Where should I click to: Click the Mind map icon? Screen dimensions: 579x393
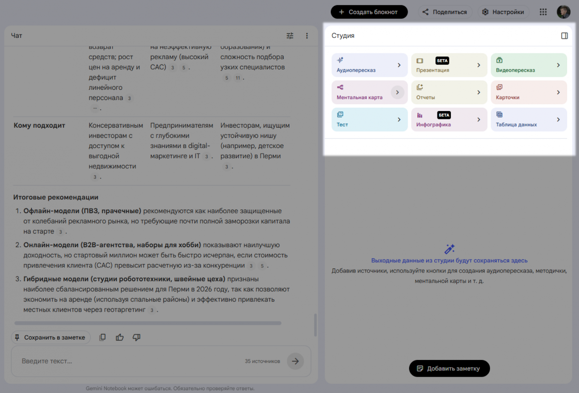tap(340, 87)
